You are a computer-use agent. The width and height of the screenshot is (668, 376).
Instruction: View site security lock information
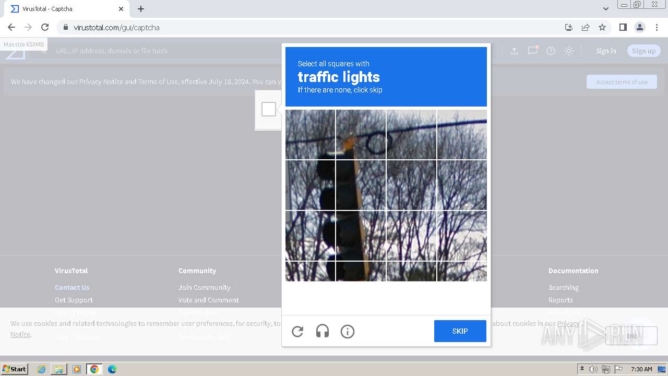66,27
